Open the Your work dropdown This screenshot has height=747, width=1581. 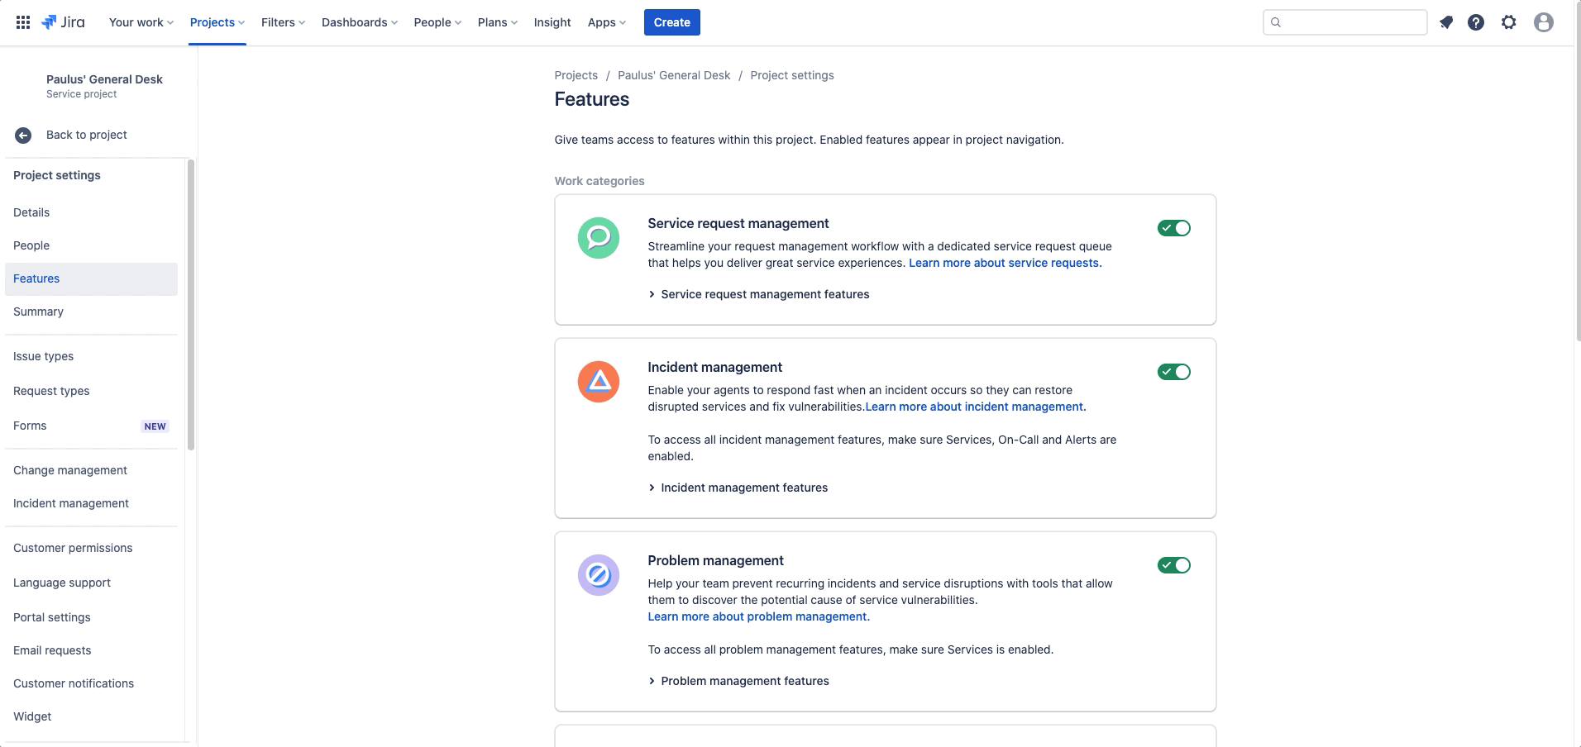(x=141, y=22)
